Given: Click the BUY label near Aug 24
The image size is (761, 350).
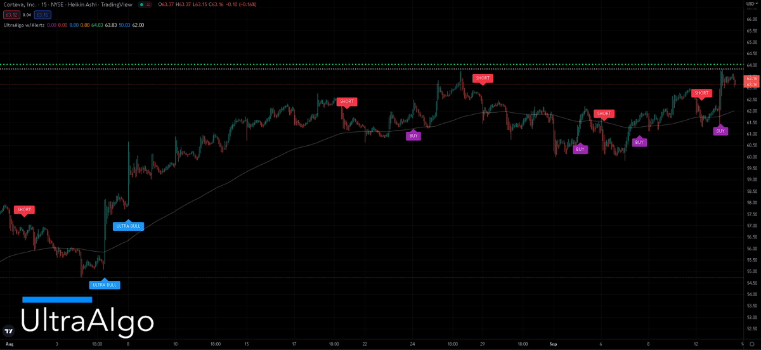Looking at the screenshot, I should coord(413,136).
